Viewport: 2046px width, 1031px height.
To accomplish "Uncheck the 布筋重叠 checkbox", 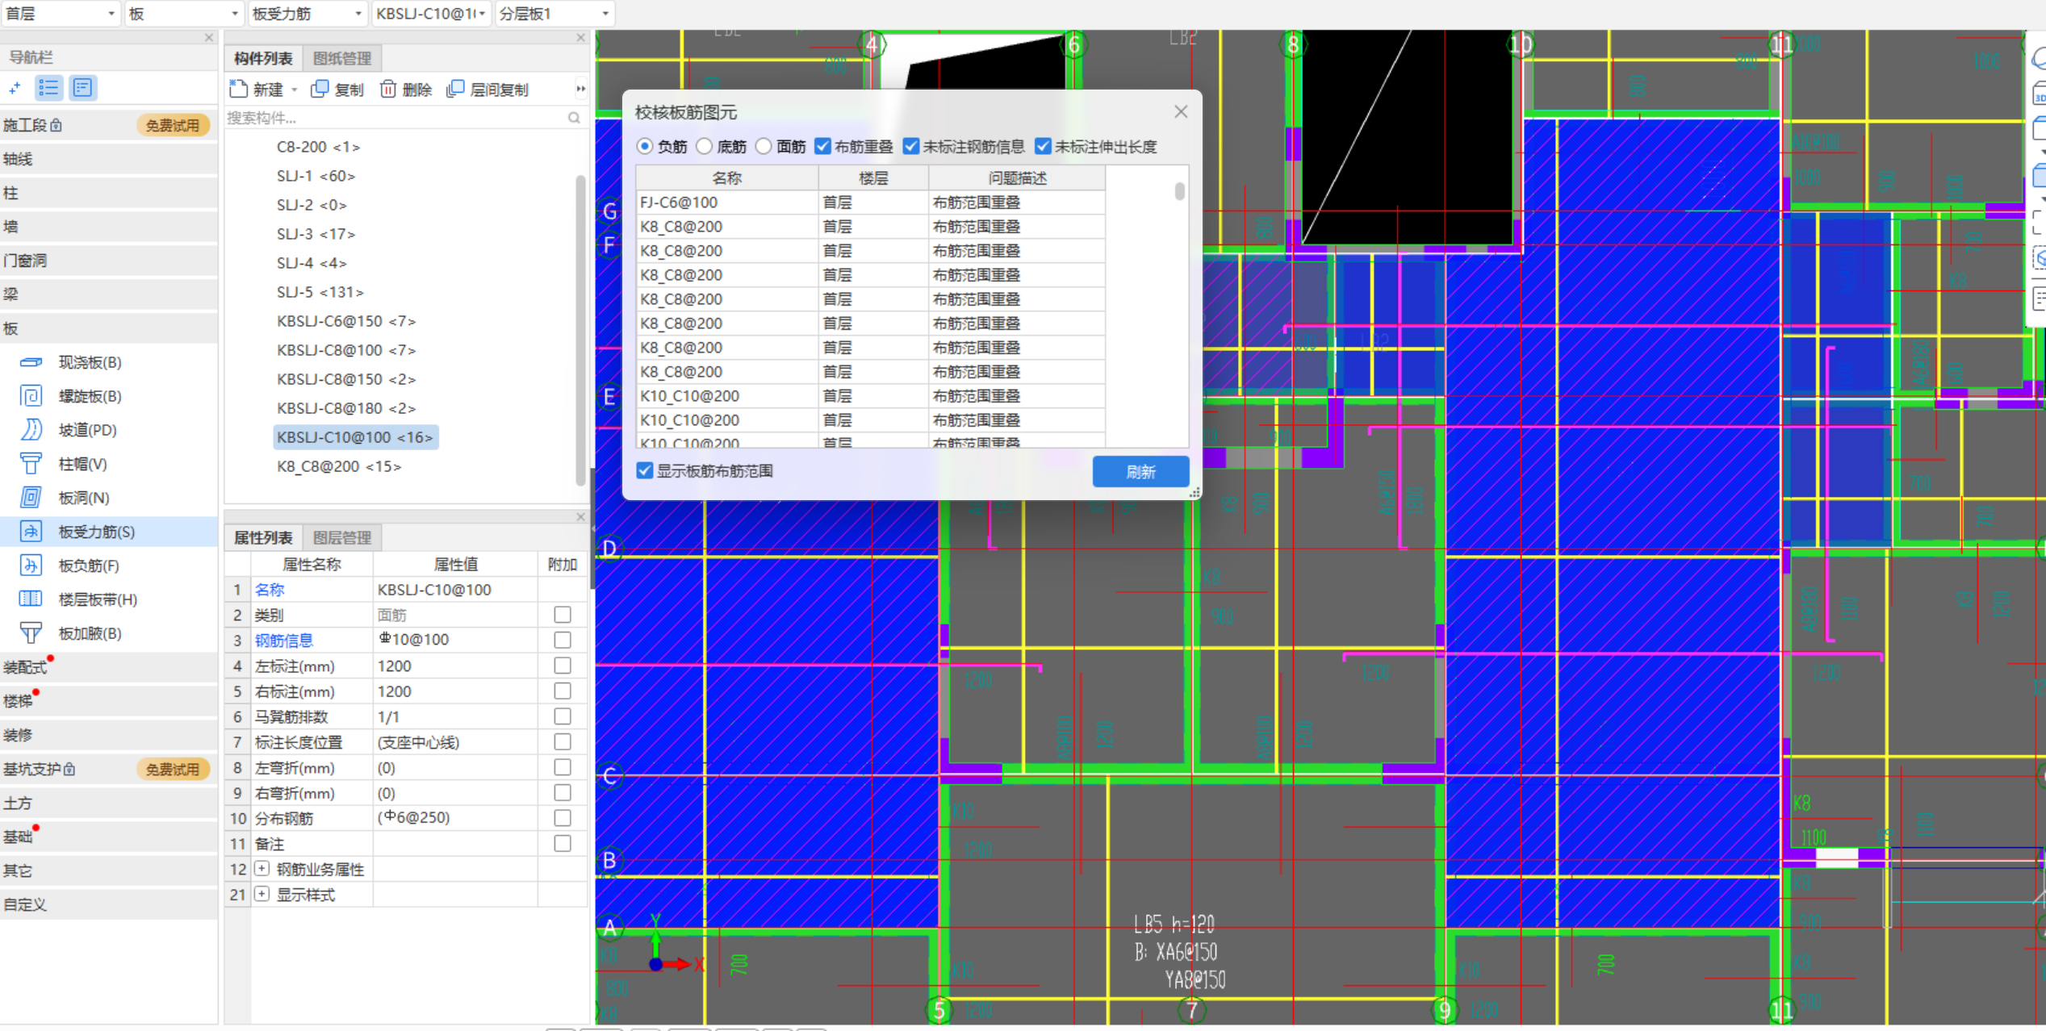I will [822, 147].
